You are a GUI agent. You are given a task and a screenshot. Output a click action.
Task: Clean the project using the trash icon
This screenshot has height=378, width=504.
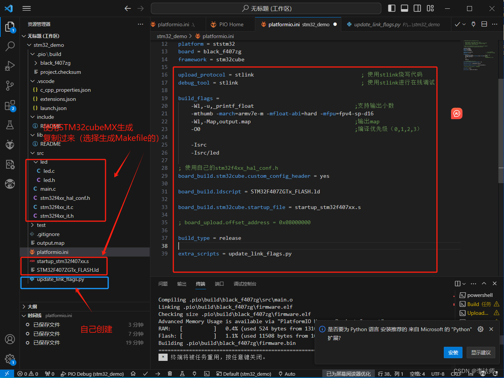coord(170,374)
